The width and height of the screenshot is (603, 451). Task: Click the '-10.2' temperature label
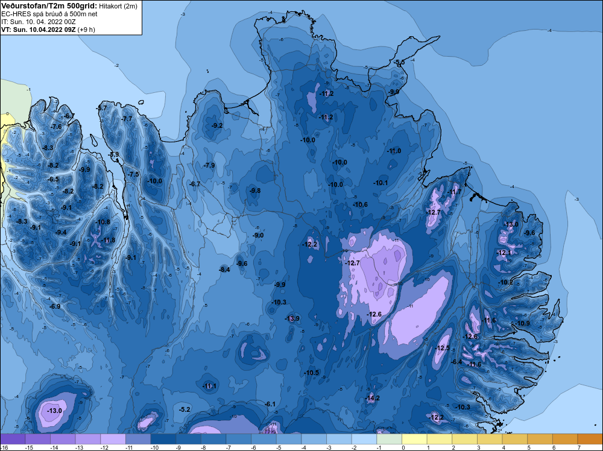tap(505, 282)
